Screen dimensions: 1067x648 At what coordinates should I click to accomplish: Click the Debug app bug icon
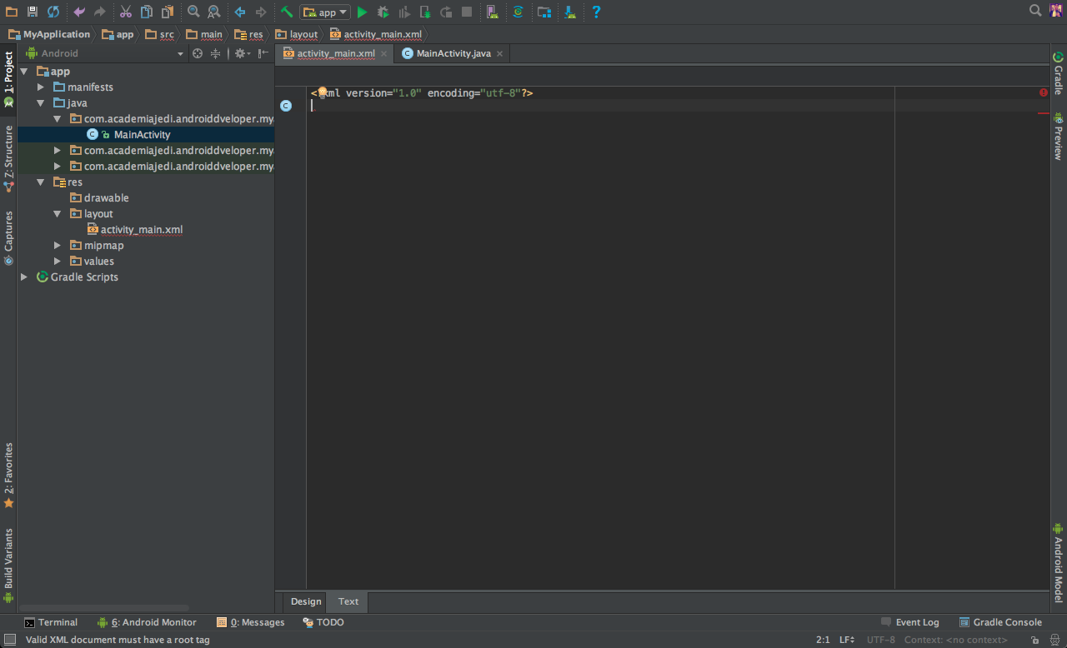pyautogui.click(x=383, y=12)
